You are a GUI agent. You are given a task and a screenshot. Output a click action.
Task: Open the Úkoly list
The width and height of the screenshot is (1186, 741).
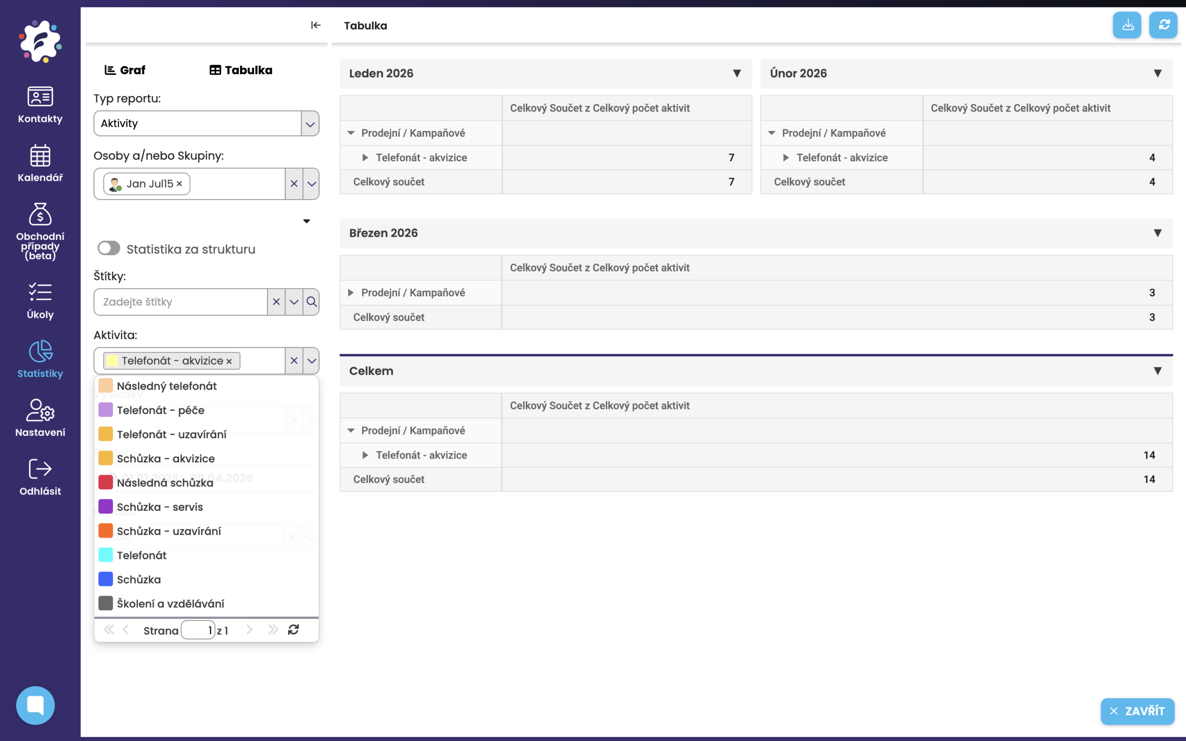40,301
